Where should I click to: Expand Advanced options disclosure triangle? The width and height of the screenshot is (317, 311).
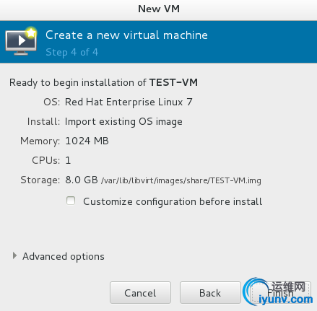(x=14, y=255)
